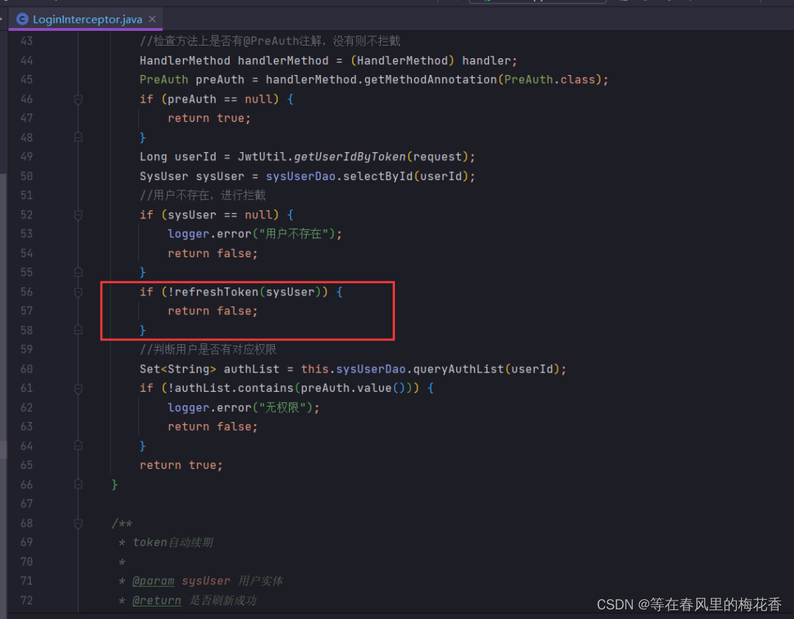
Task: Click the @return tag link in the Javadoc
Action: pyautogui.click(x=157, y=600)
